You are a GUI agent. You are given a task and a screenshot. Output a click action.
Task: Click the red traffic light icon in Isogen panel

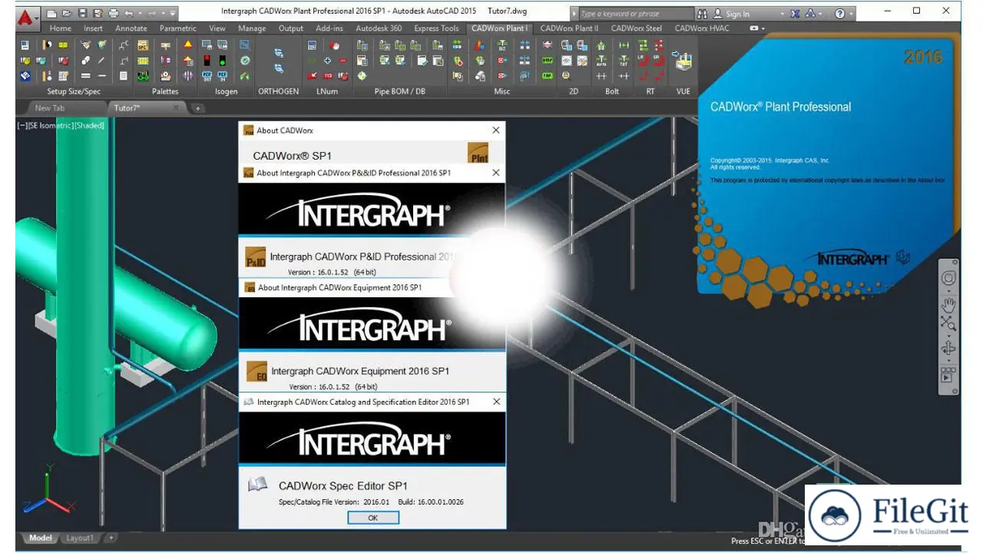click(x=207, y=60)
